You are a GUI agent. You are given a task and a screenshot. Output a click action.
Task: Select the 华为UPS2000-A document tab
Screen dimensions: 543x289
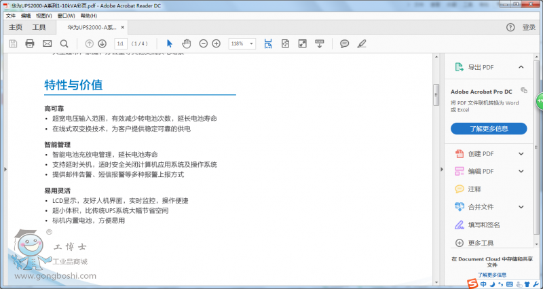[92, 28]
